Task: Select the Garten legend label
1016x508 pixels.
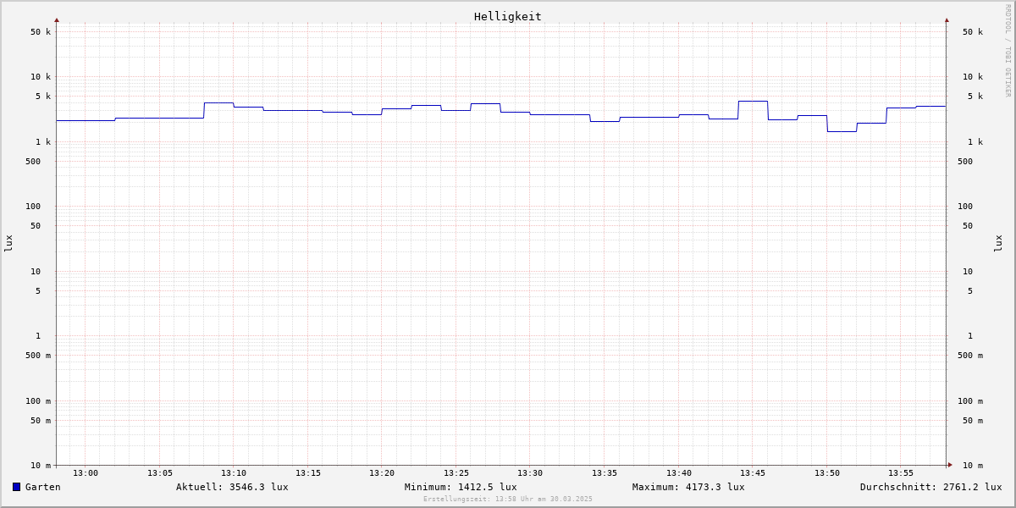Action: [43, 487]
